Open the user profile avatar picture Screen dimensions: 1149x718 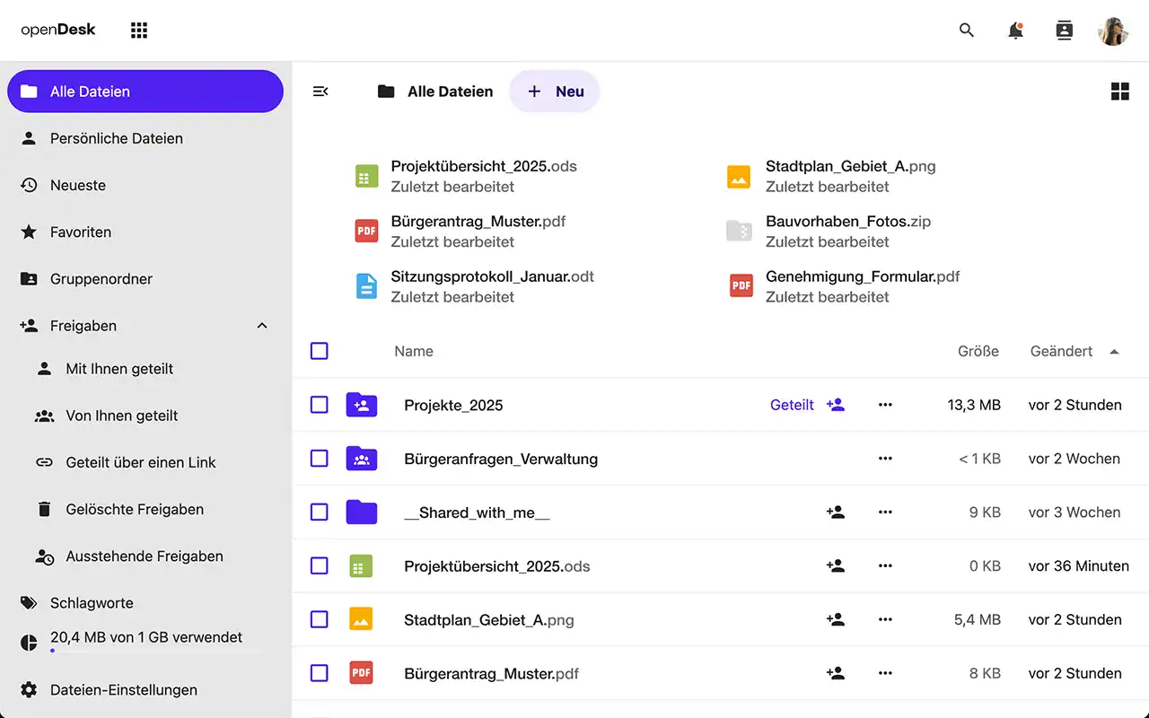[1112, 31]
